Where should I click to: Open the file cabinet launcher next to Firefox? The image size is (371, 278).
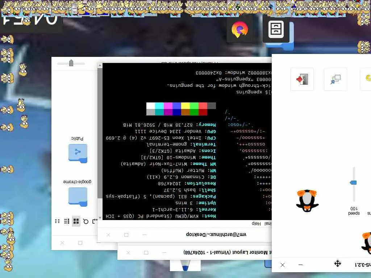(x=276, y=30)
